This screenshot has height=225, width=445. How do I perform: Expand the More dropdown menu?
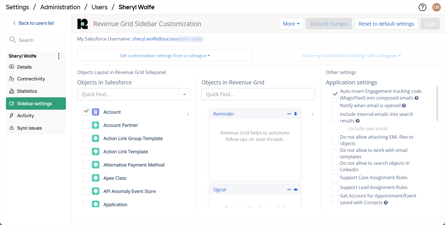pyautogui.click(x=291, y=24)
